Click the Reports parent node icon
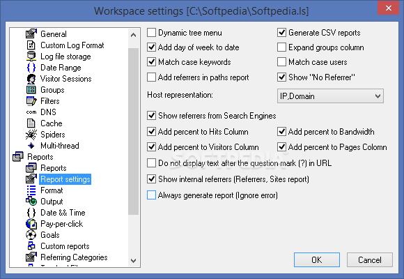The height and width of the screenshot is (279, 404). click(18, 157)
